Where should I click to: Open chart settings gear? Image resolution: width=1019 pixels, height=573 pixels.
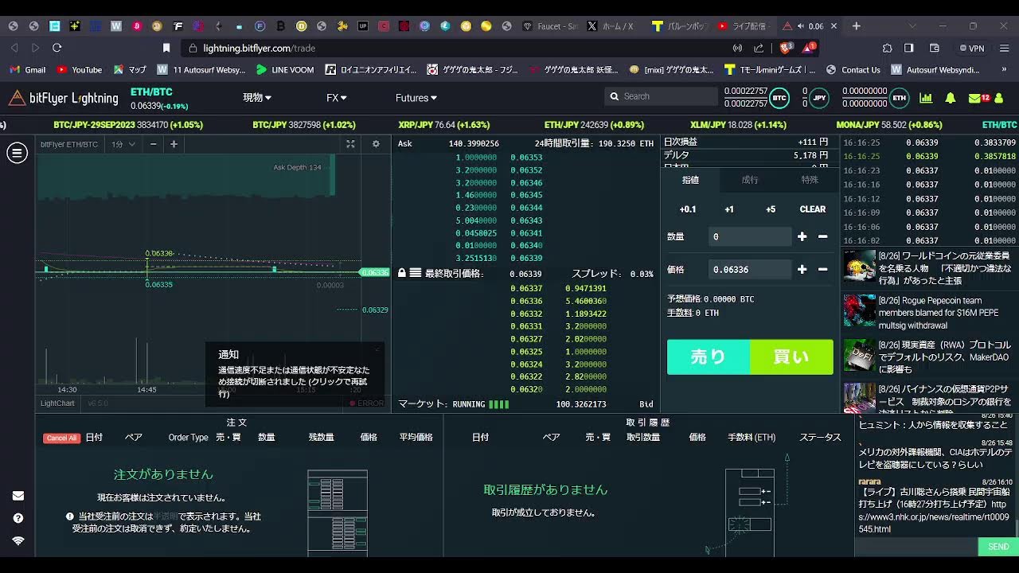point(376,144)
